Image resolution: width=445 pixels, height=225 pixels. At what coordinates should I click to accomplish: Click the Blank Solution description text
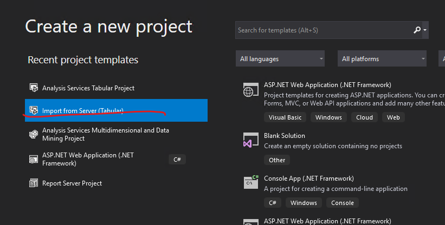point(333,146)
